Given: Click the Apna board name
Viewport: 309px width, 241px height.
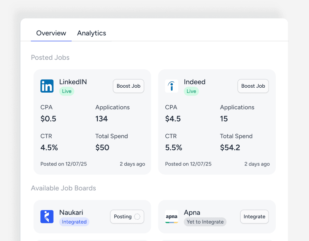Looking at the screenshot, I should 192,212.
